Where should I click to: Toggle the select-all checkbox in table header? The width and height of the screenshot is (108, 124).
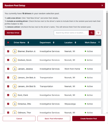click(x=8, y=43)
